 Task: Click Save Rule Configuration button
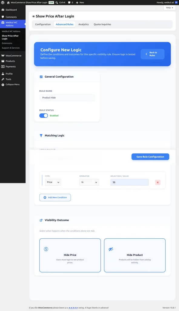150,157
